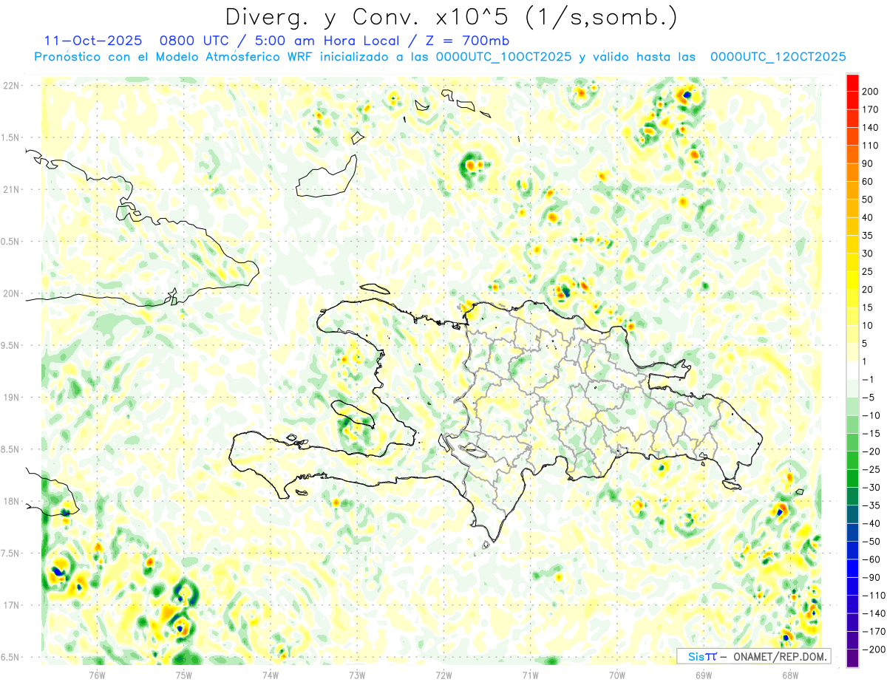Click the 76W longitude label
Screen dimensions: 887x685
[97, 675]
